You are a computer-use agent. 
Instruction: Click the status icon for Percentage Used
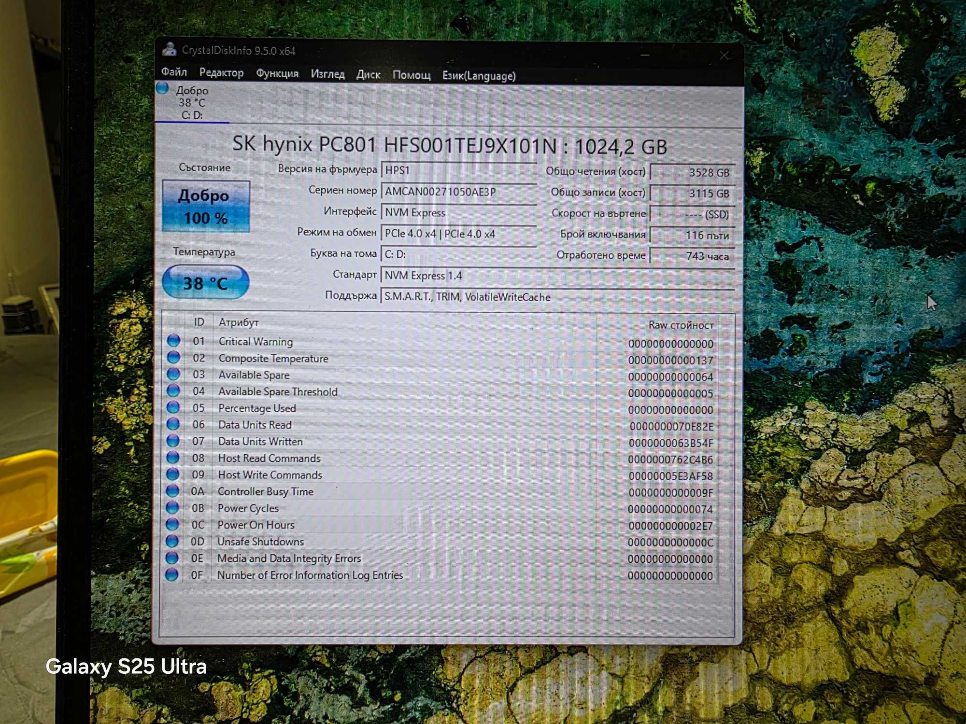pyautogui.click(x=173, y=407)
